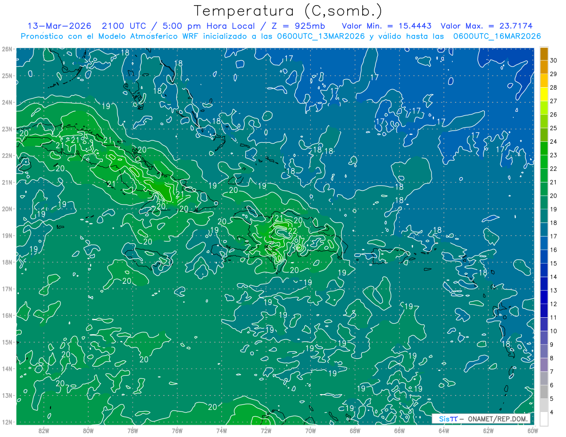Click the "62W" longitude label
This screenshot has width=566, height=437.
coord(488,430)
